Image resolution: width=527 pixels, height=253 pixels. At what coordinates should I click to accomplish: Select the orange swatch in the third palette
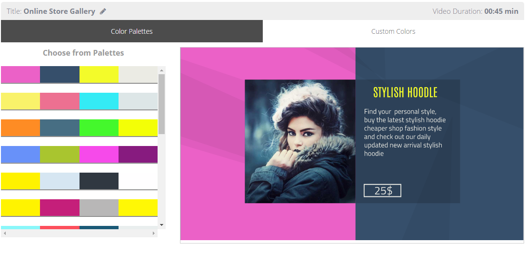[x=20, y=128]
